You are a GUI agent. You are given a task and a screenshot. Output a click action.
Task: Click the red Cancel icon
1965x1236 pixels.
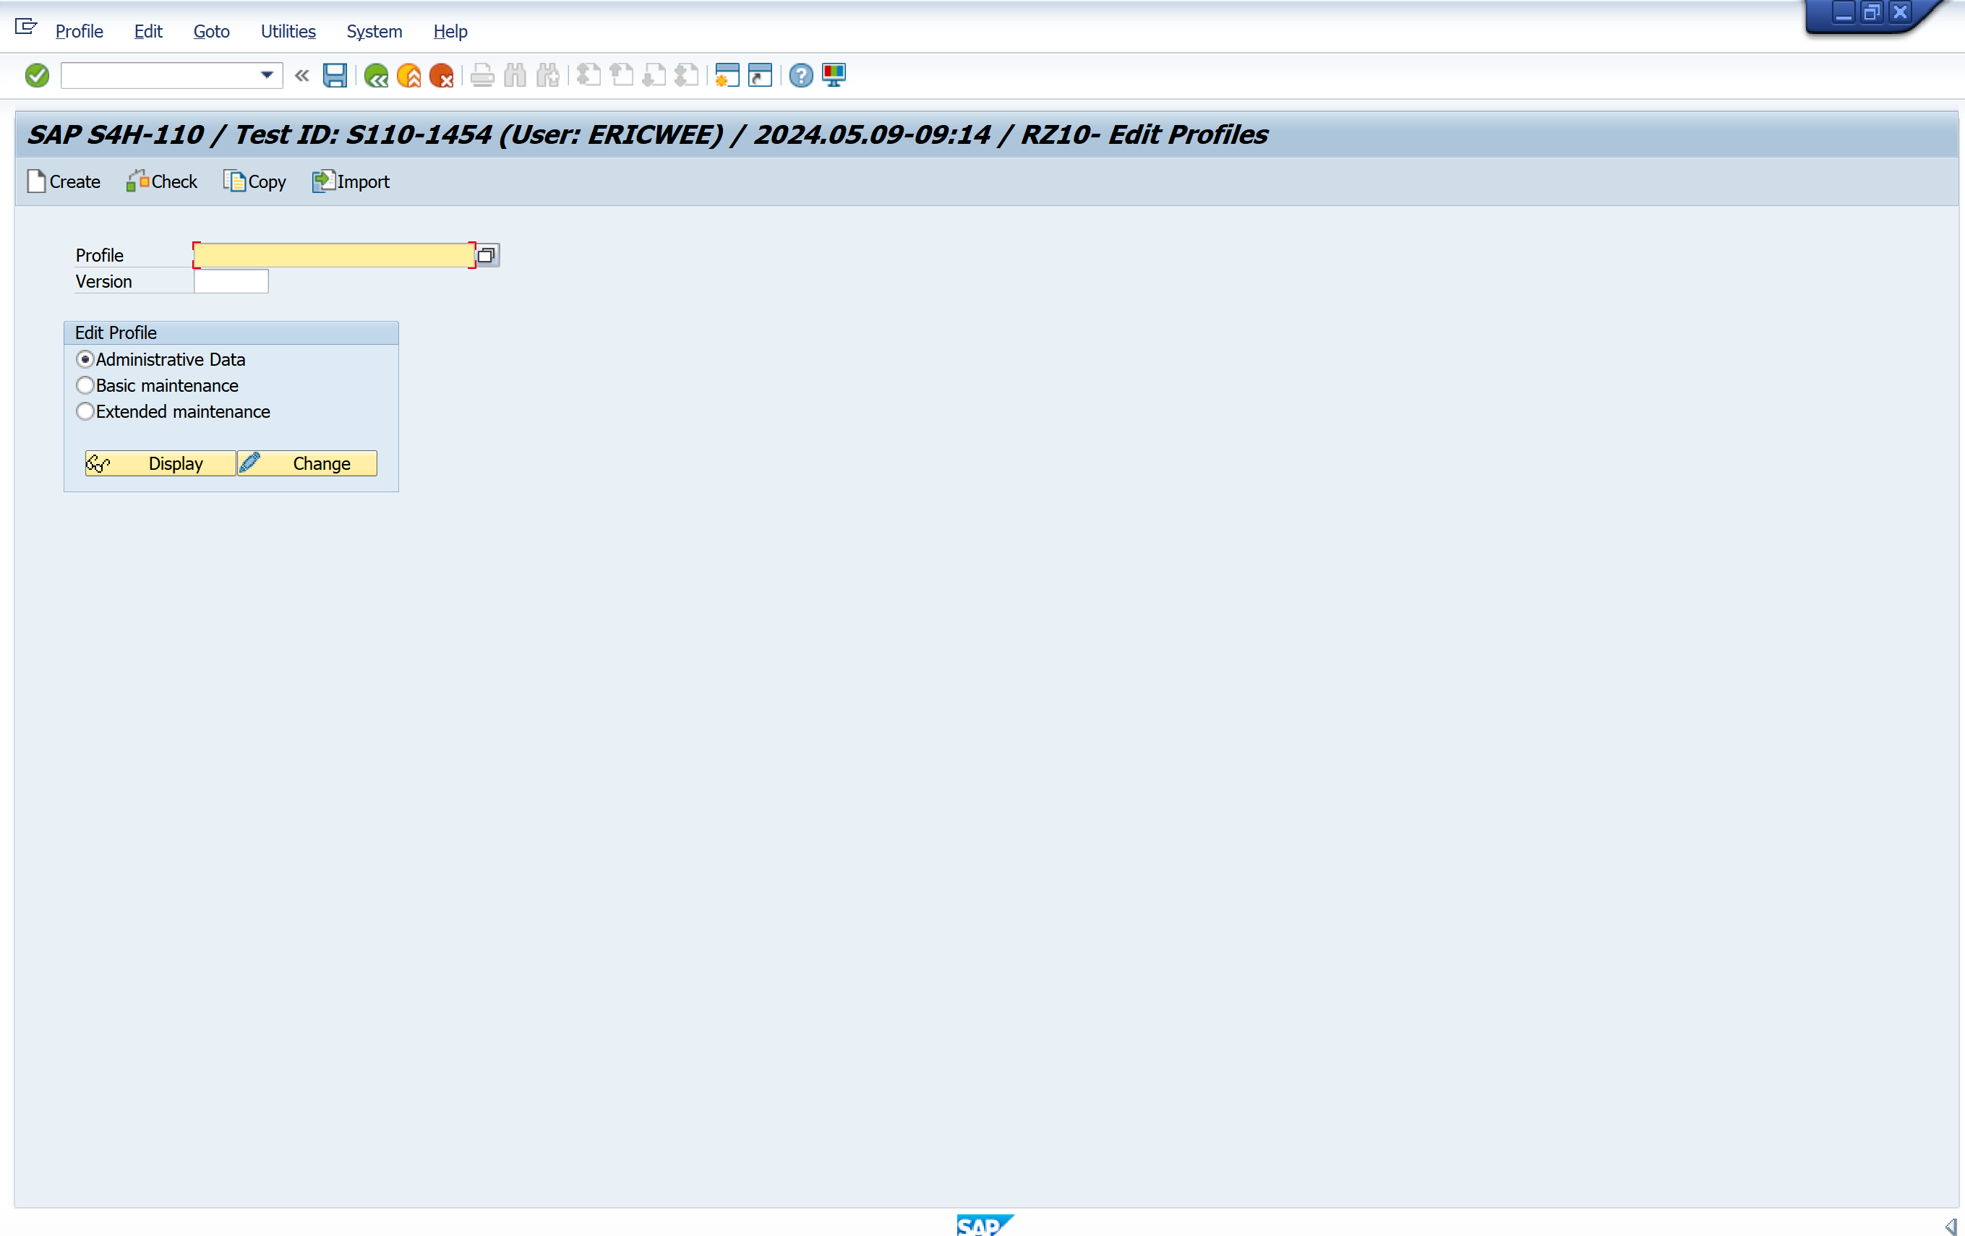[x=442, y=76]
